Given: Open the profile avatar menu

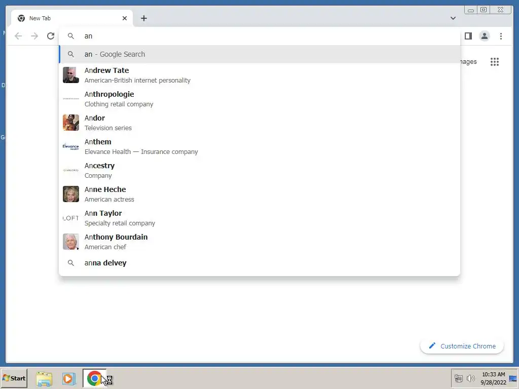Looking at the screenshot, I should click(484, 36).
